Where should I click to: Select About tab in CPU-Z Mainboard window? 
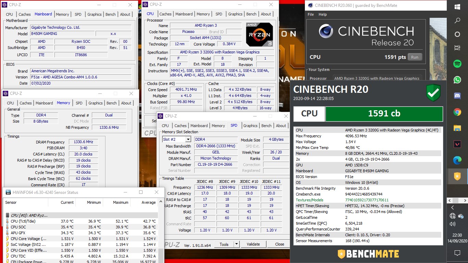click(125, 14)
